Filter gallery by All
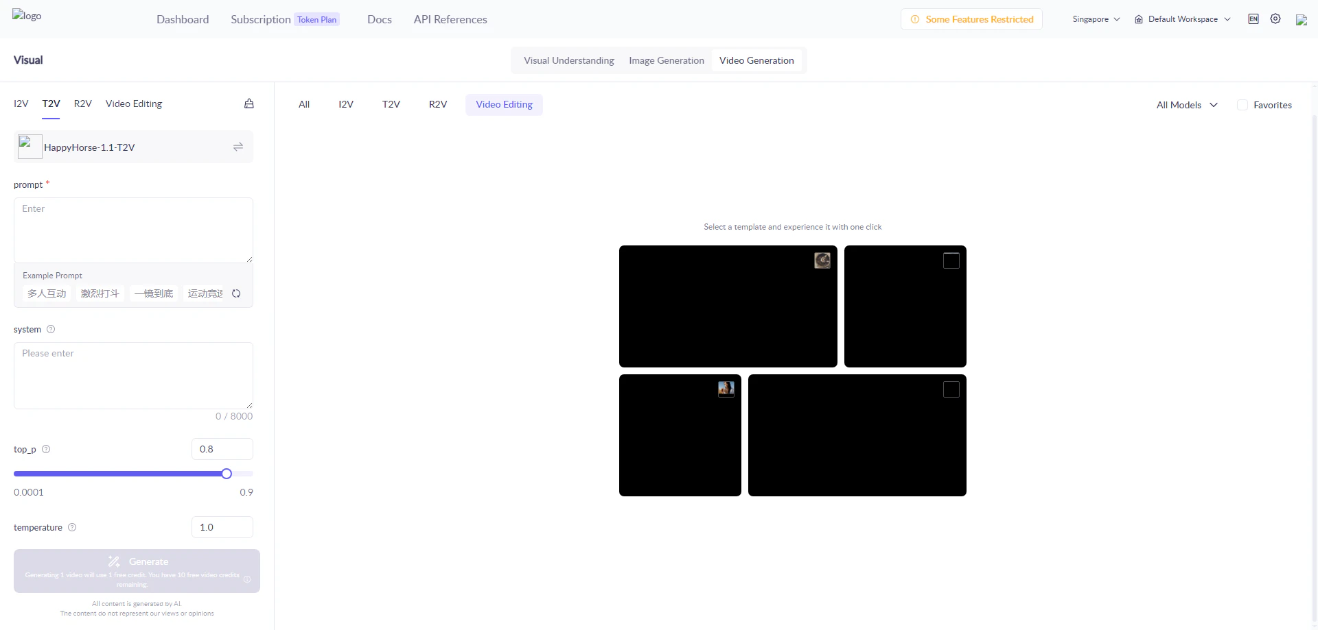This screenshot has height=630, width=1318. pyautogui.click(x=304, y=104)
